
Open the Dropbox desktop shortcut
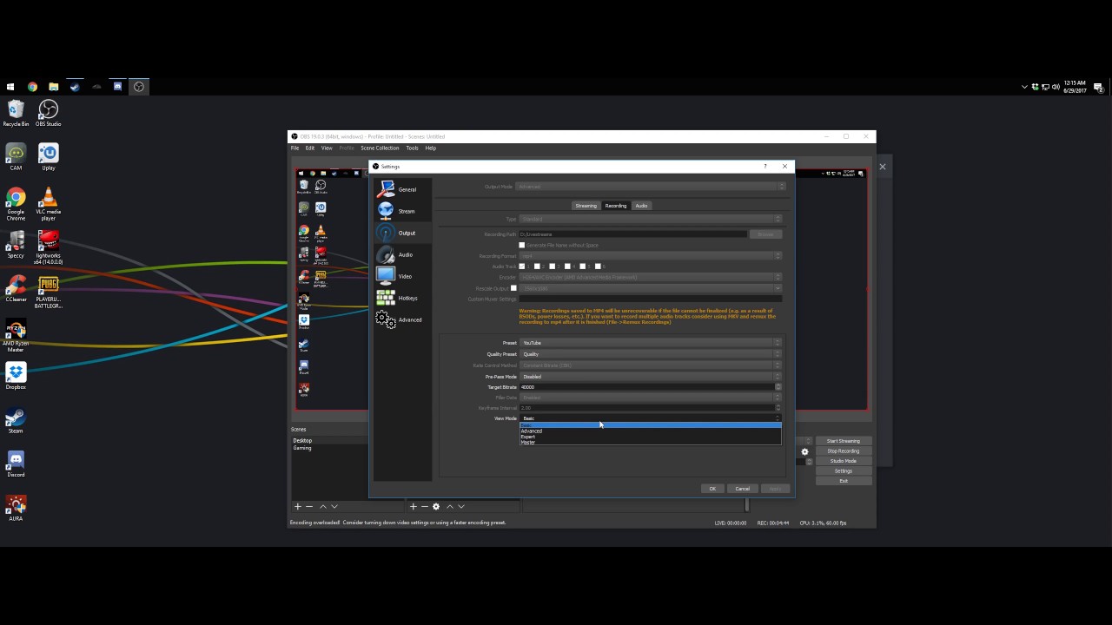click(16, 377)
